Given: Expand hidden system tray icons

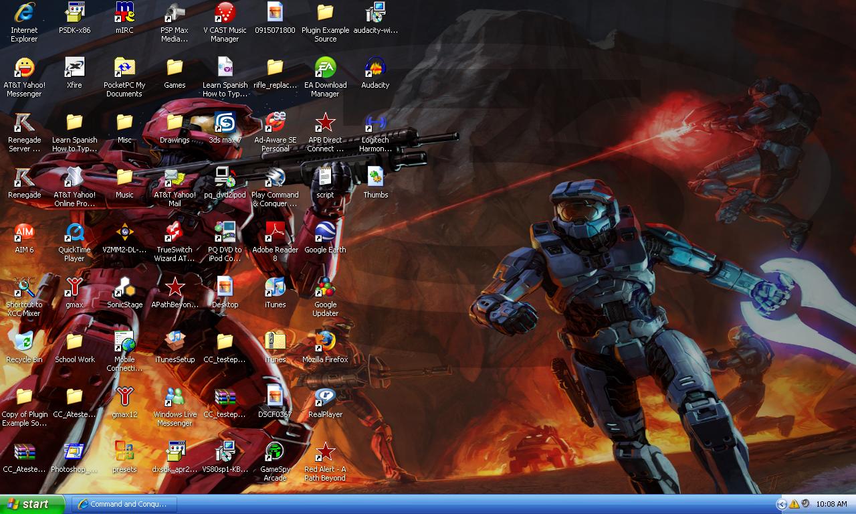Looking at the screenshot, I should click(781, 504).
